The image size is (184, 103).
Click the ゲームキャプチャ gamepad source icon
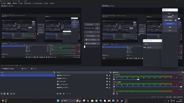pyautogui.click(x=58, y=81)
